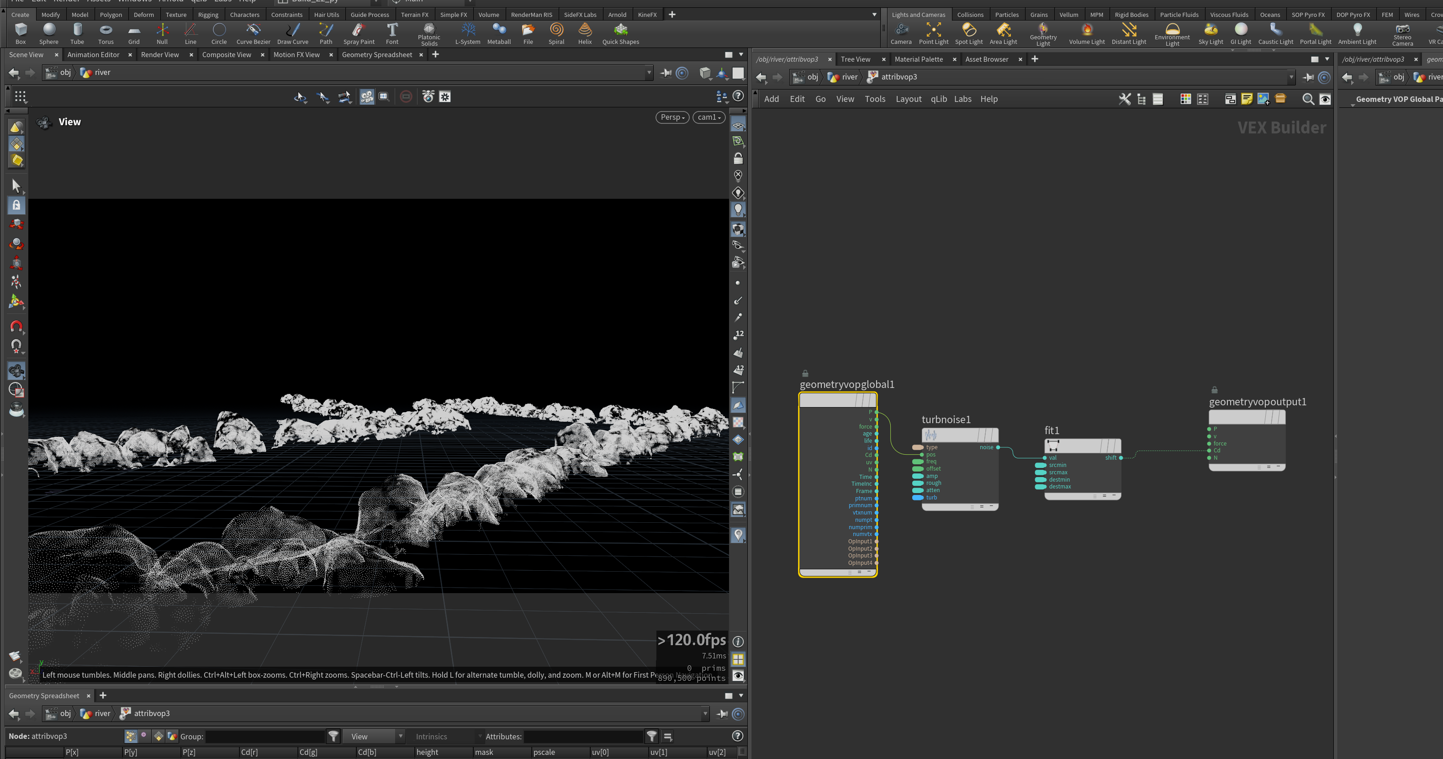Click the L-System shelf tool

467,34
